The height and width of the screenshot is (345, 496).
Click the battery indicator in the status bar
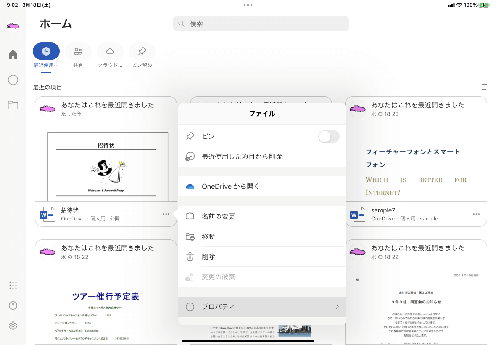484,5
